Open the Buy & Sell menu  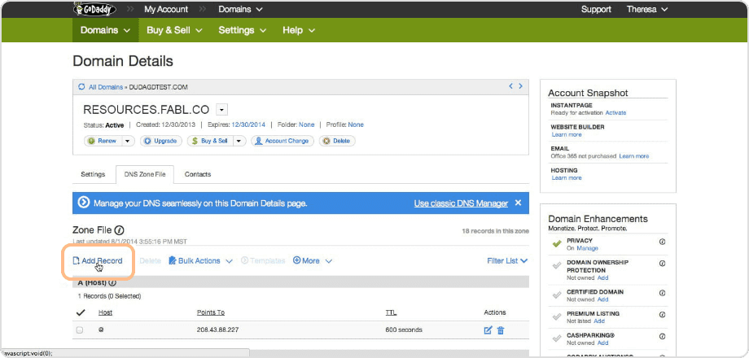(174, 30)
